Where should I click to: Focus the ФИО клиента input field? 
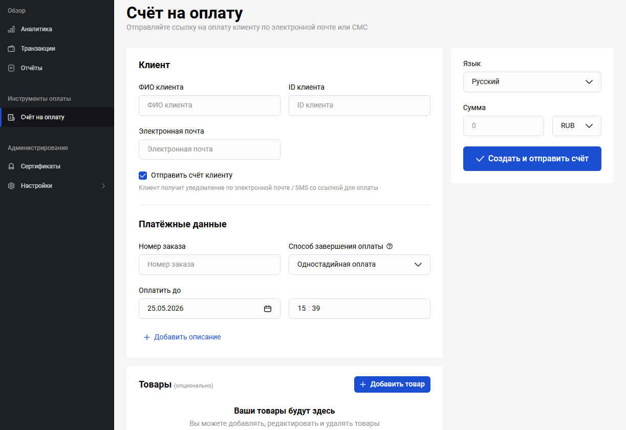pyautogui.click(x=209, y=105)
